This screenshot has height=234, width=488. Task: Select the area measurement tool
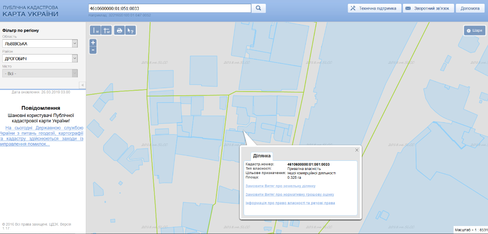106,30
